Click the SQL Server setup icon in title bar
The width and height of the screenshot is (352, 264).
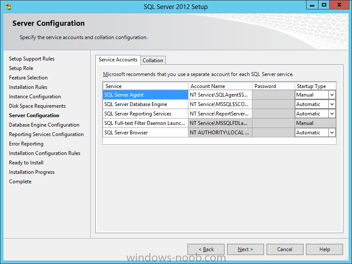pyautogui.click(x=8, y=7)
